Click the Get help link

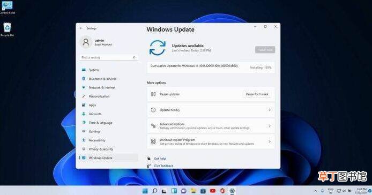pyautogui.click(x=160, y=159)
